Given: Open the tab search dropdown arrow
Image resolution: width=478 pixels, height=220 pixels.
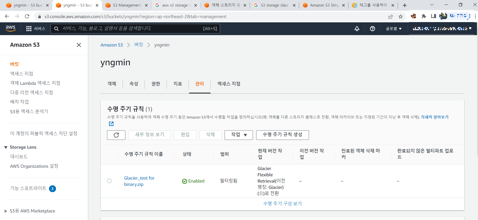Looking at the screenshot, I should click(432, 5).
